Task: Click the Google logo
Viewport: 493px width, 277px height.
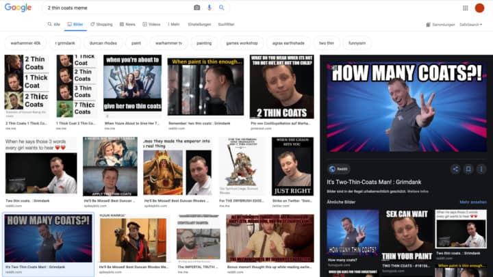Action: [x=18, y=8]
